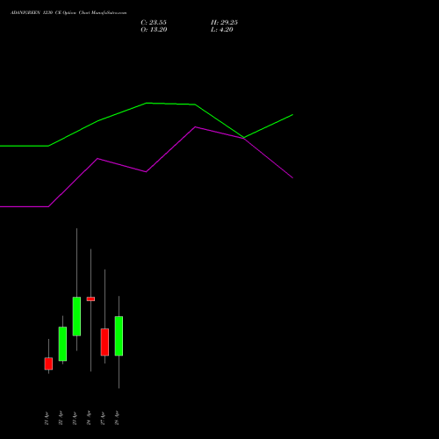Click the 21 Apr date label
The width and height of the screenshot is (439, 439).
(47, 418)
